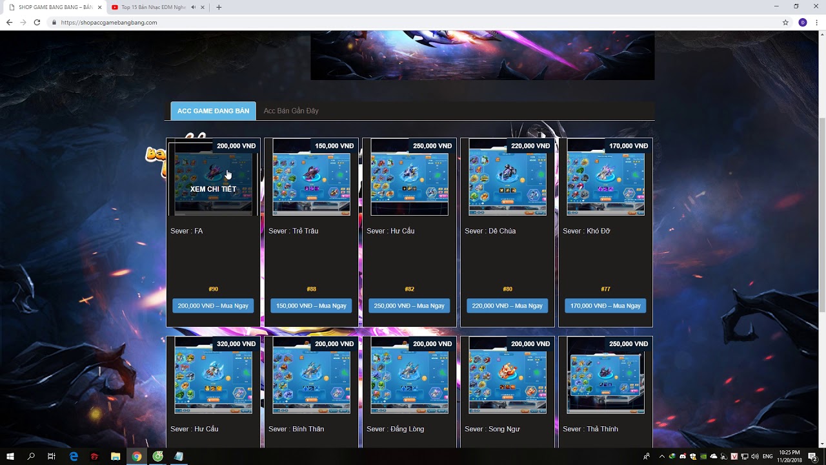Open the network tray icon
Screen dimensions: 826x465
point(745,457)
